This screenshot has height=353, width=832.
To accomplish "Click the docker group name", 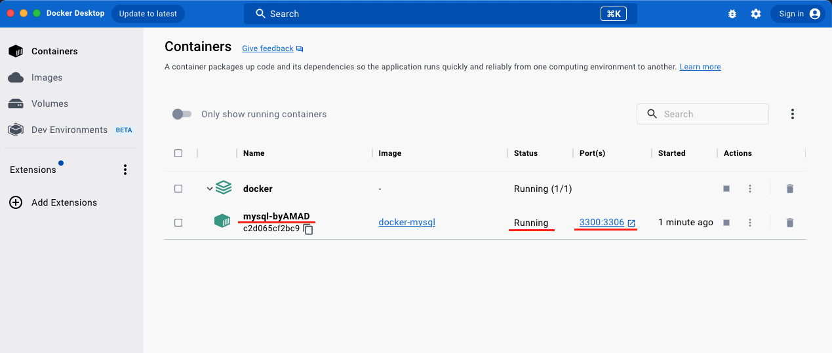I will pos(258,189).
